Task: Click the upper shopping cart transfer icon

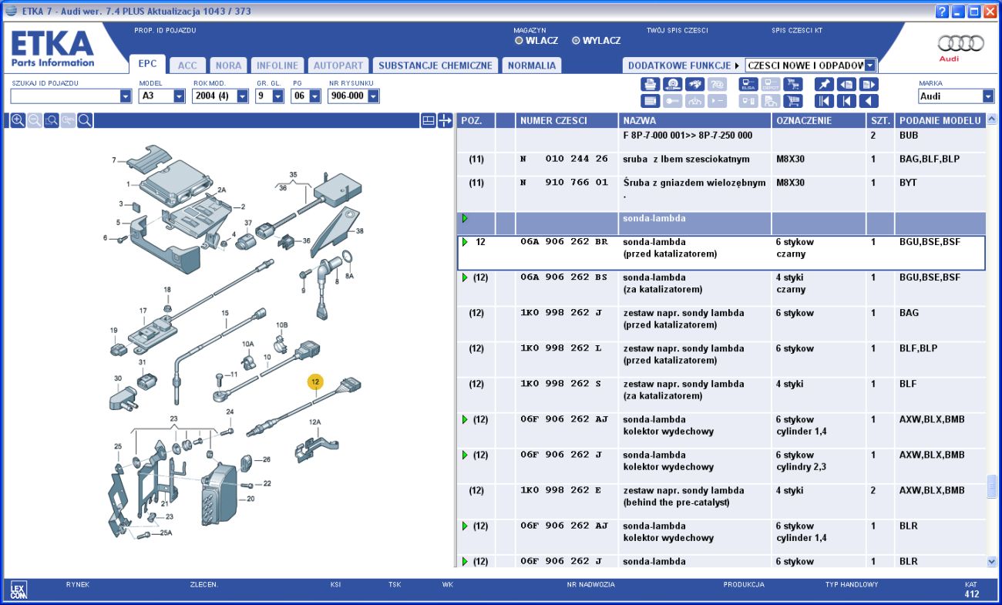Action: (x=792, y=85)
